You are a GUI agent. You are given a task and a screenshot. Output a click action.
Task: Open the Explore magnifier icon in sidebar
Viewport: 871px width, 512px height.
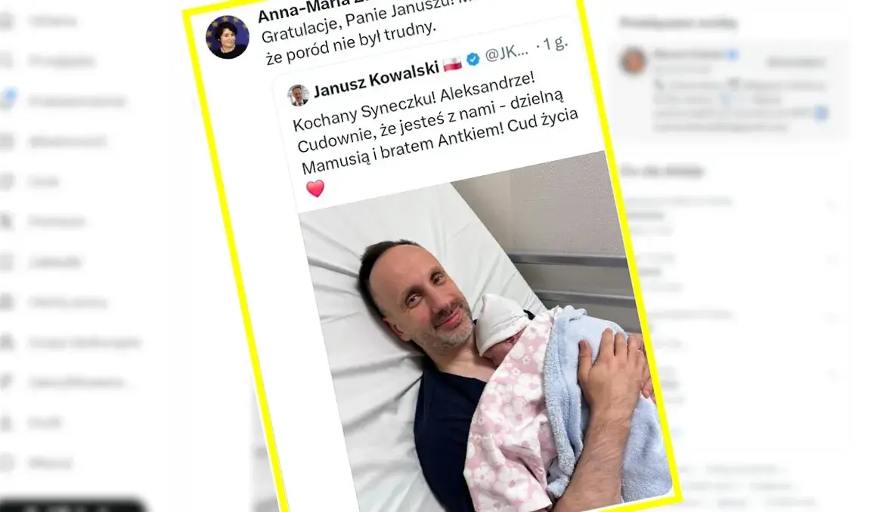(x=5, y=60)
